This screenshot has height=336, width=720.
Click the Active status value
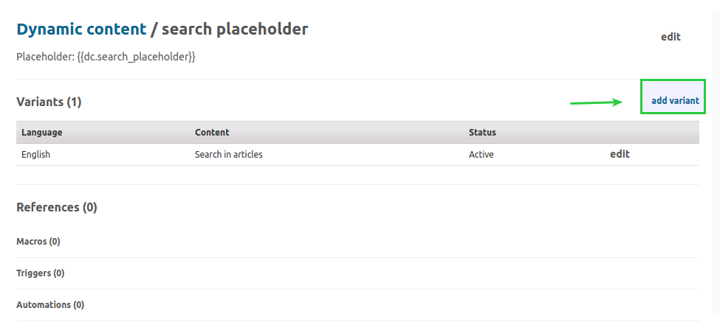481,155
